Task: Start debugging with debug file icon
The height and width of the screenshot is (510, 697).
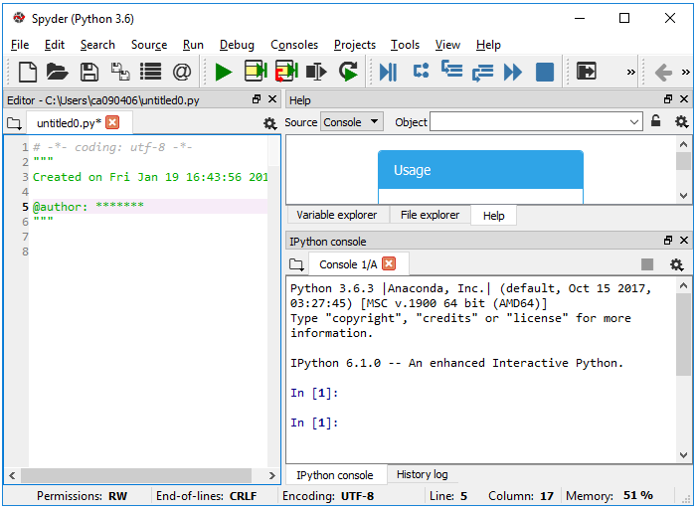Action: [388, 72]
